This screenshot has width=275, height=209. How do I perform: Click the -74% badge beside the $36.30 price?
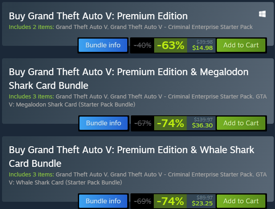click(x=171, y=123)
